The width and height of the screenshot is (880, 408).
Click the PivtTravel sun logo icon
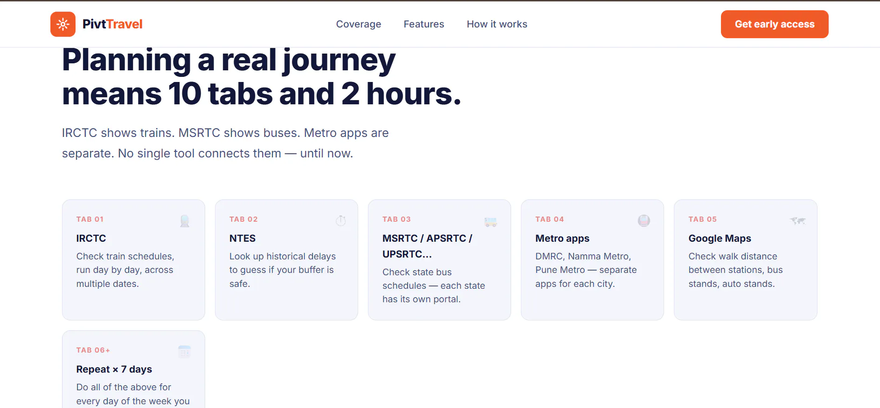click(x=63, y=24)
